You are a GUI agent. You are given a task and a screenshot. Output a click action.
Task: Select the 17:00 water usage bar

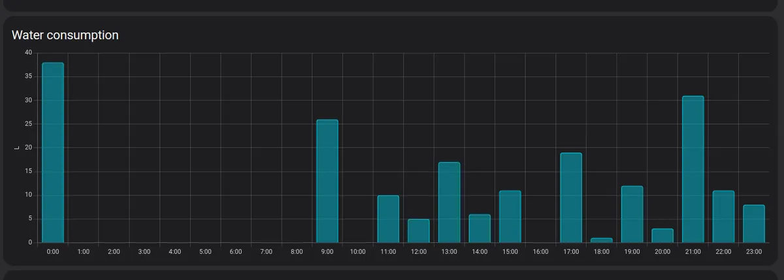pos(571,198)
